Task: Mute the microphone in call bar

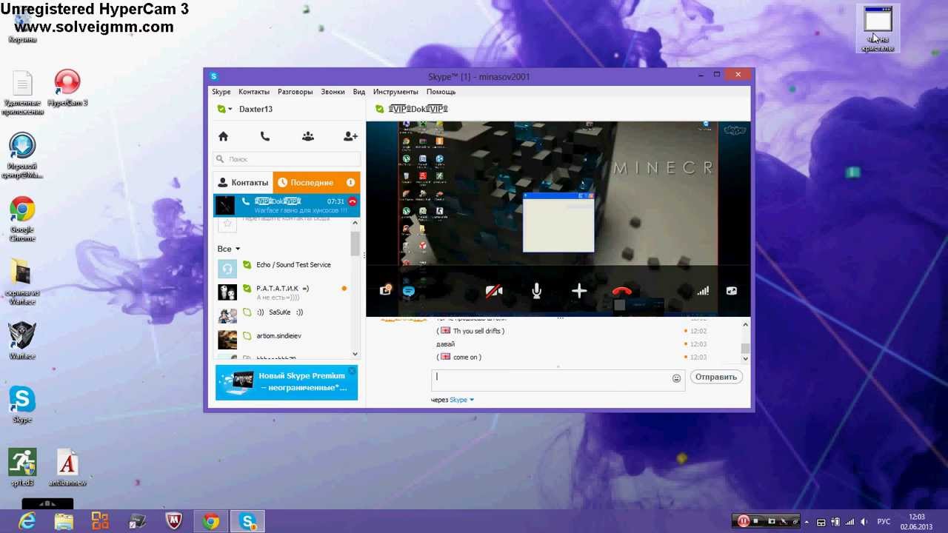Action: [x=536, y=291]
